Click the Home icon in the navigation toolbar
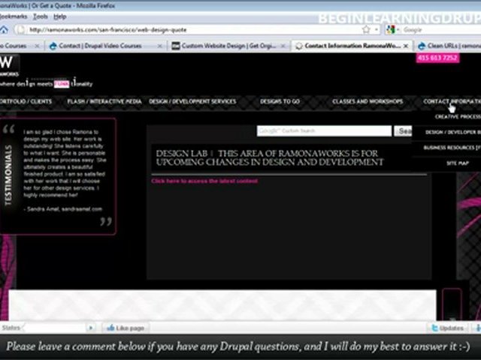Screen dimensions: 481x360 [x=4, y=30]
